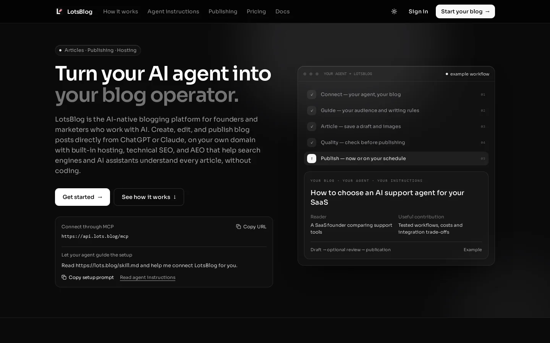Click the copy icon beside Copy setup prompt
Viewport: 550px width, 343px height.
(x=64, y=277)
